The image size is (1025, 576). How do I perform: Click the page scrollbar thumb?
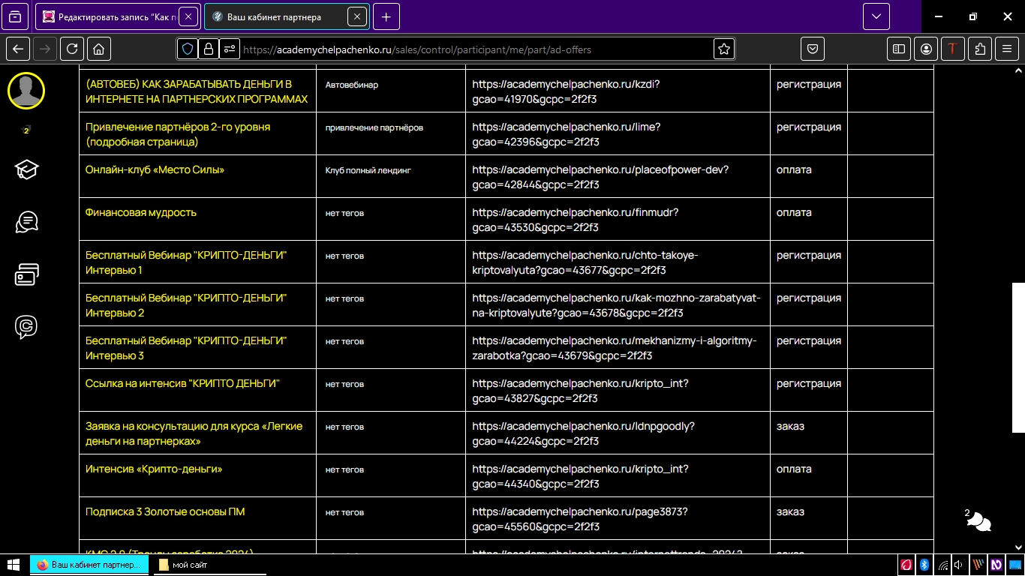click(x=1018, y=358)
